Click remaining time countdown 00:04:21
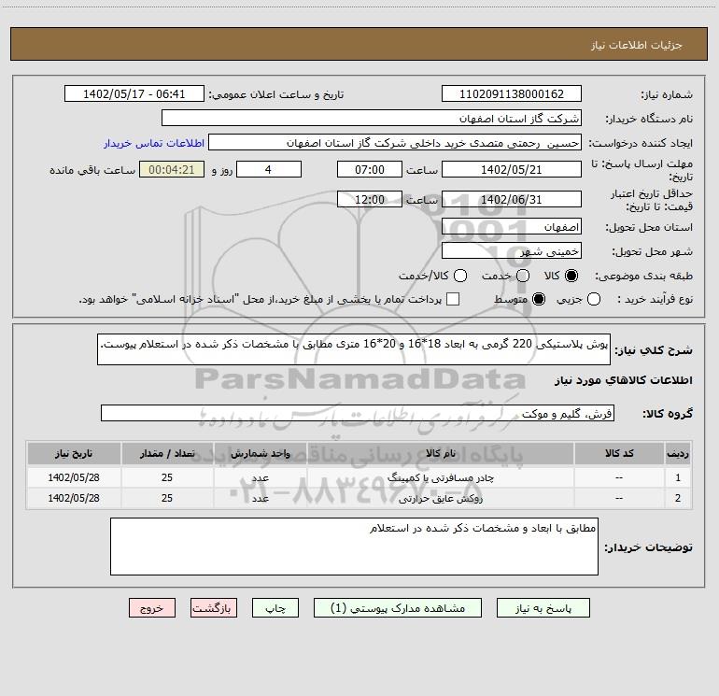 (x=172, y=169)
